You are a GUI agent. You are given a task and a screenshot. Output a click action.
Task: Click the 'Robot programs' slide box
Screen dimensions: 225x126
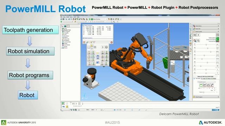click(x=30, y=75)
